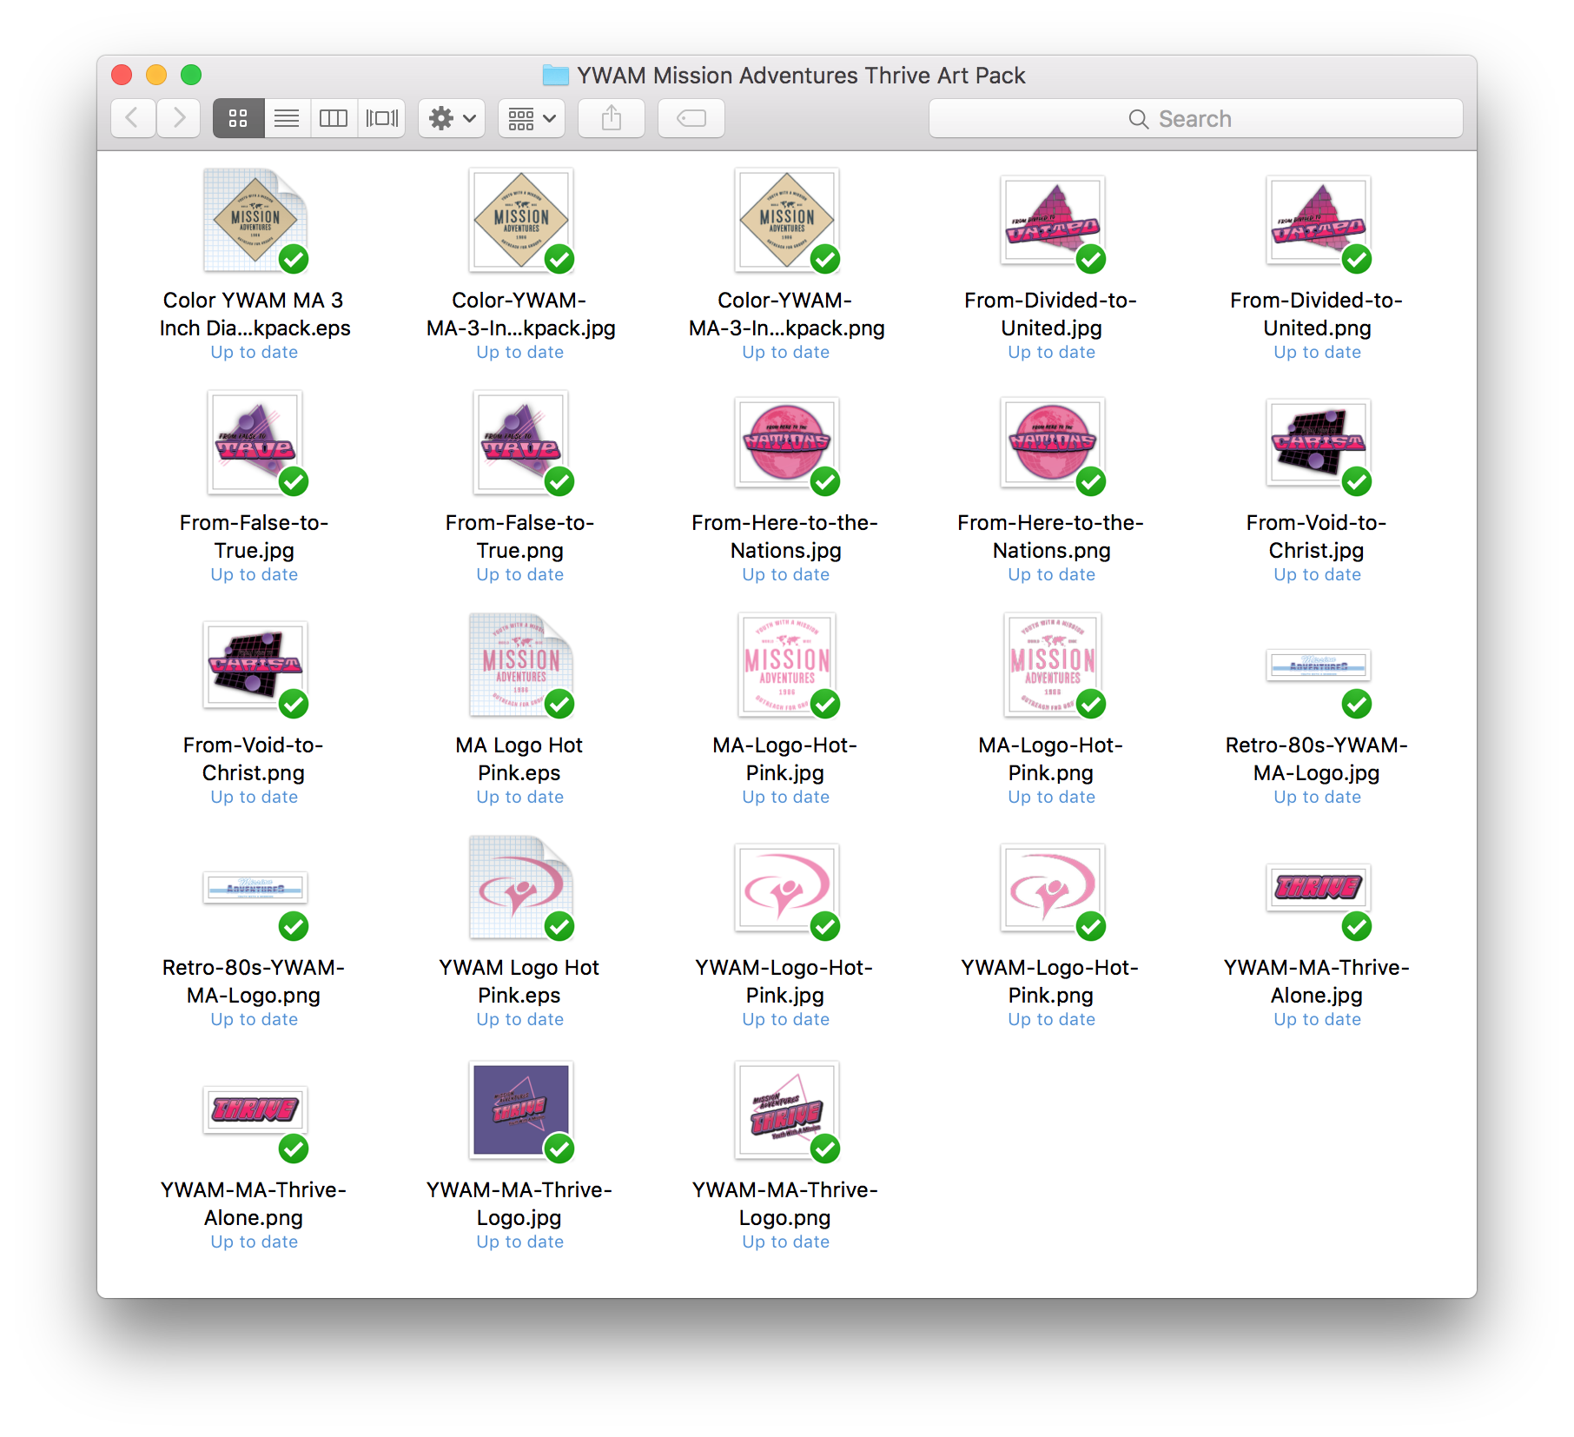Select Color-YWAM-MA-3-In...kpack.jpg thumbnail
The height and width of the screenshot is (1437, 1574).
tap(521, 221)
